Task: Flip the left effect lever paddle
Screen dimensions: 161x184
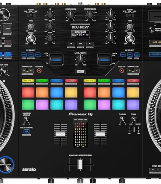Action: pos(56,60)
